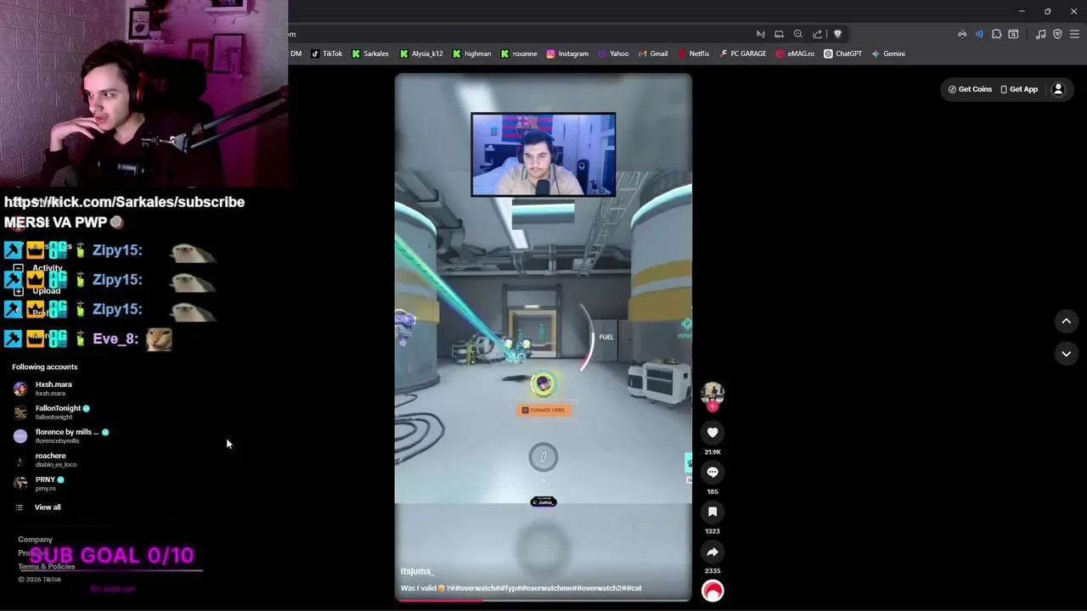Image resolution: width=1087 pixels, height=611 pixels.
Task: Open the Yahoo bookmark
Action: 613,53
